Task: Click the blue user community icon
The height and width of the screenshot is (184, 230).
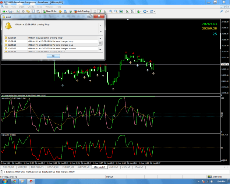Action: pyautogui.click(x=65, y=11)
